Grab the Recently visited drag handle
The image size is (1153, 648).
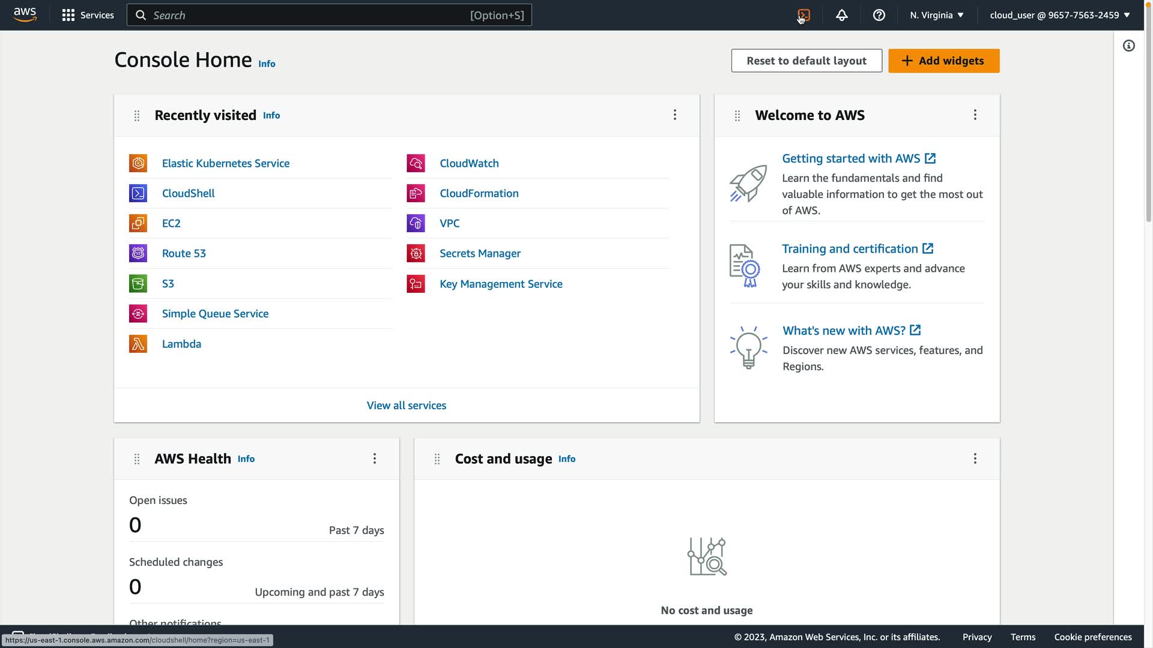[x=137, y=115]
